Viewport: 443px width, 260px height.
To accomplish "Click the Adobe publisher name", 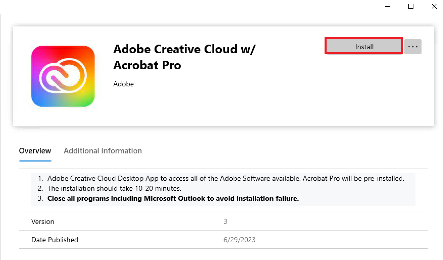I will click(x=124, y=84).
